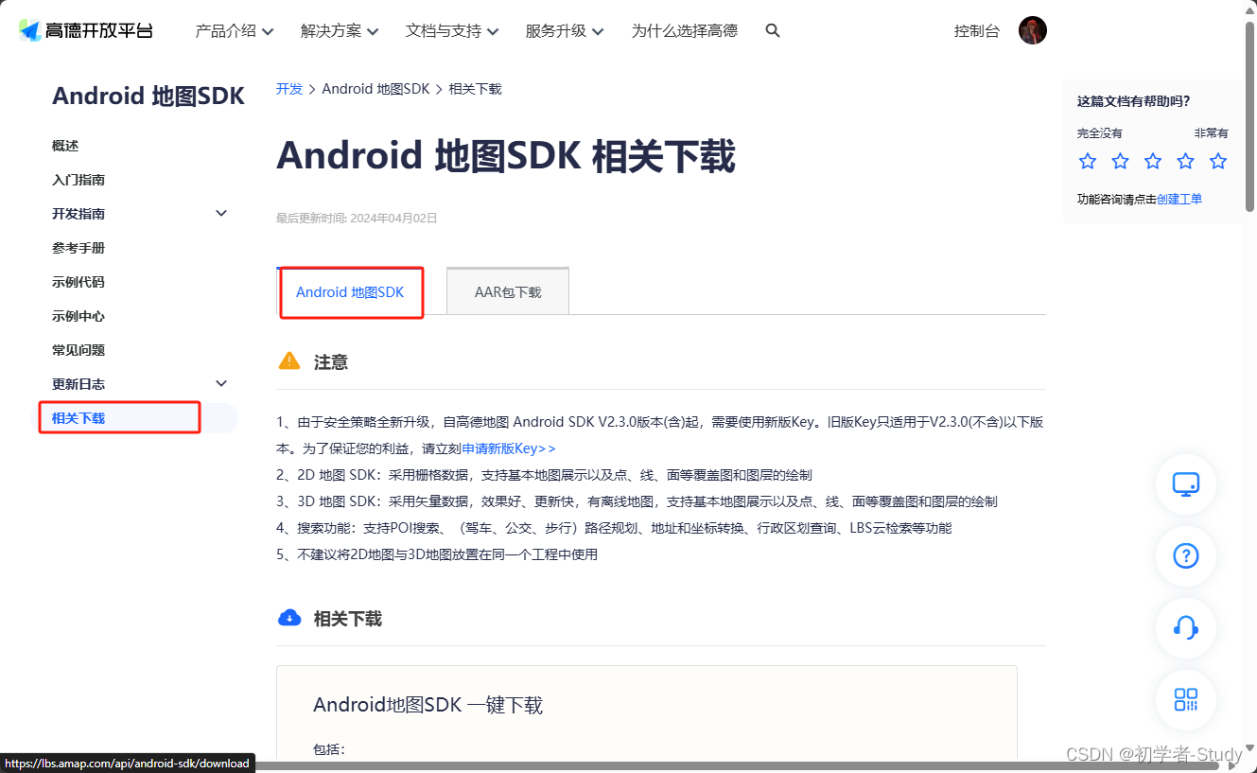Click the 开发 breadcrumb link
The width and height of the screenshot is (1257, 773).
click(x=289, y=89)
